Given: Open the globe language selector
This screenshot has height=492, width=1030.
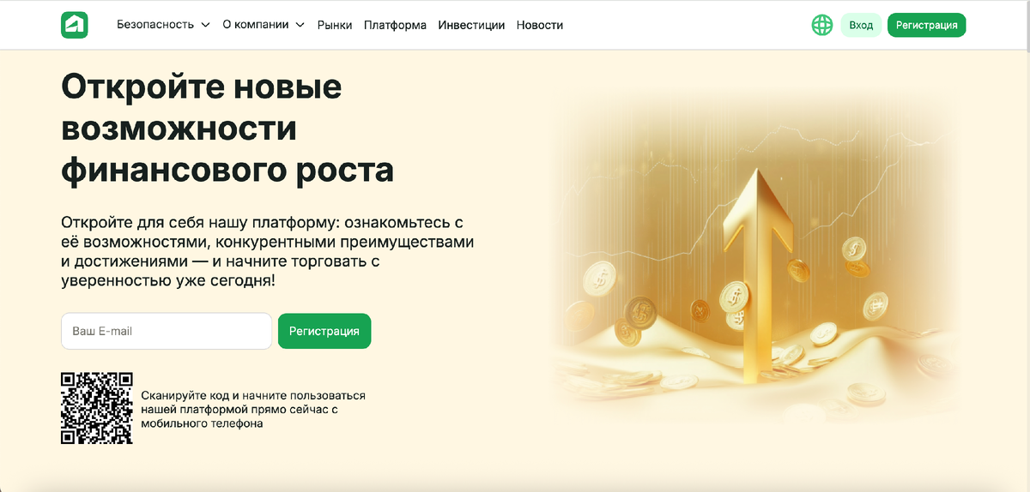Looking at the screenshot, I should tap(822, 25).
